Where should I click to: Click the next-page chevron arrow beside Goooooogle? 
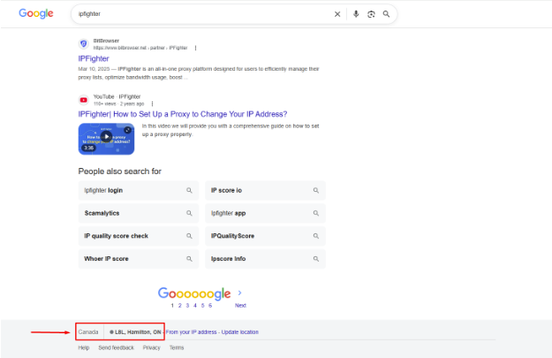coord(239,293)
